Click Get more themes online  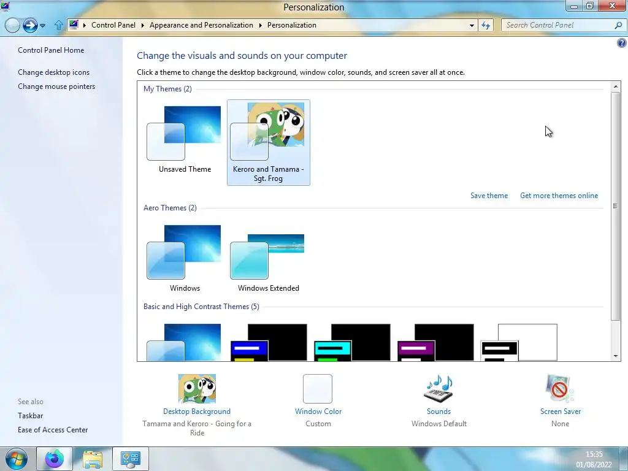click(x=559, y=196)
